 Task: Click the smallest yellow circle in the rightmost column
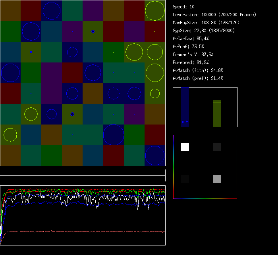155,93
